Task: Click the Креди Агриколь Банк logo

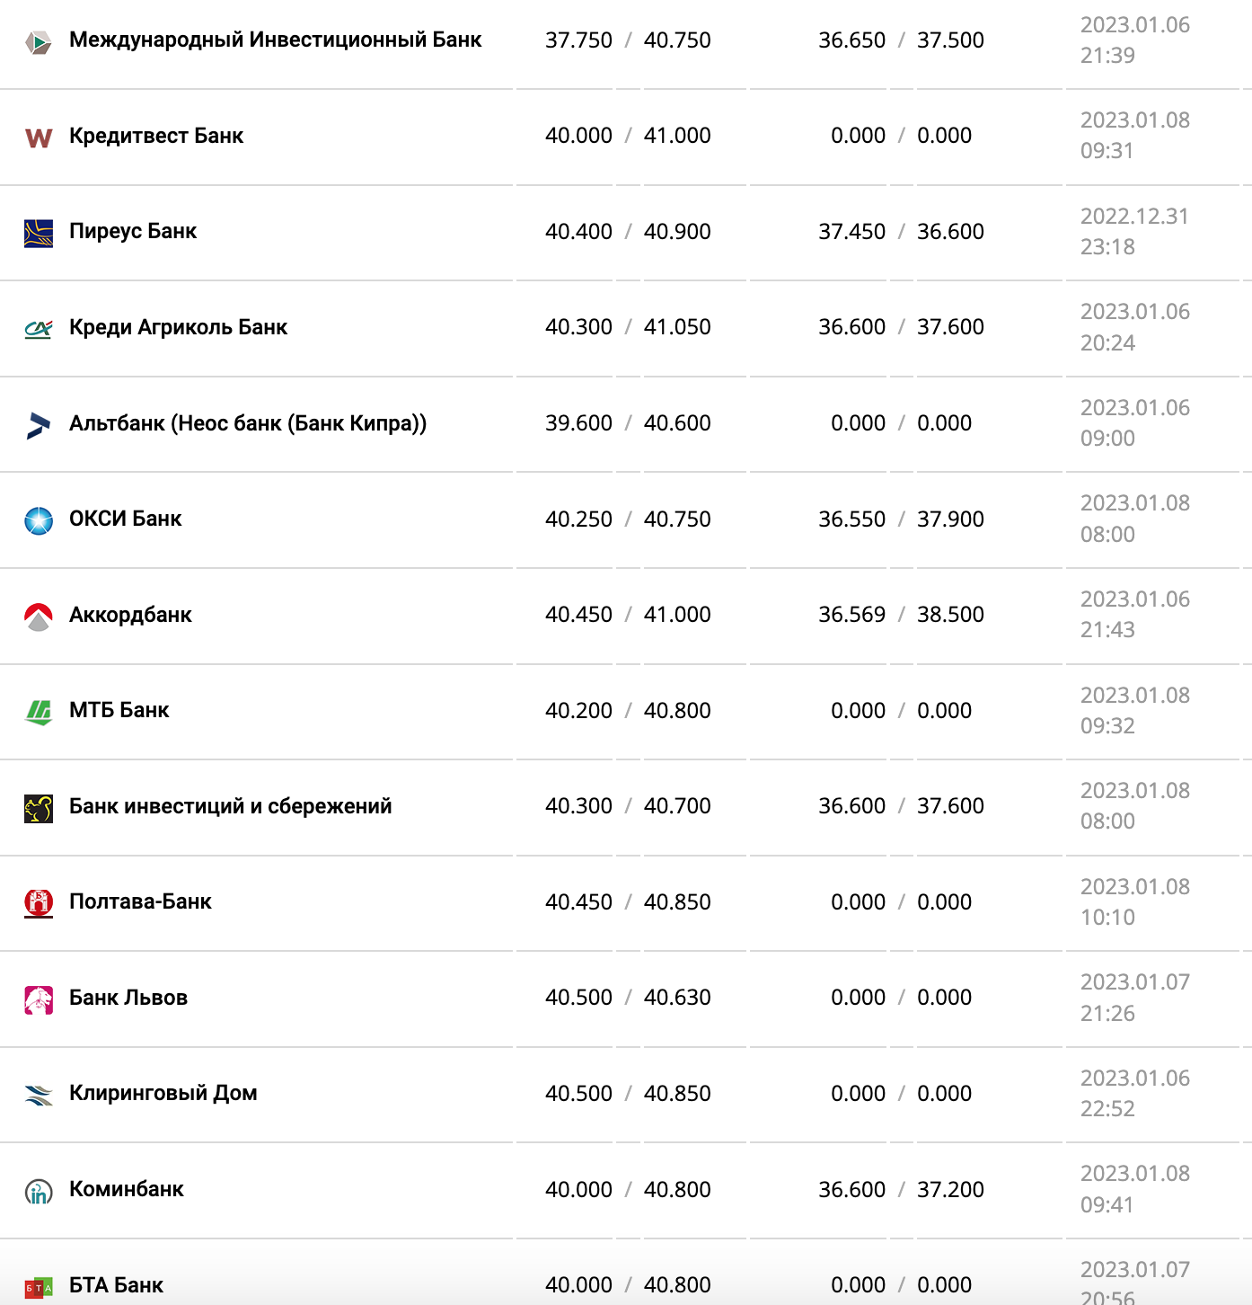Action: (x=38, y=329)
